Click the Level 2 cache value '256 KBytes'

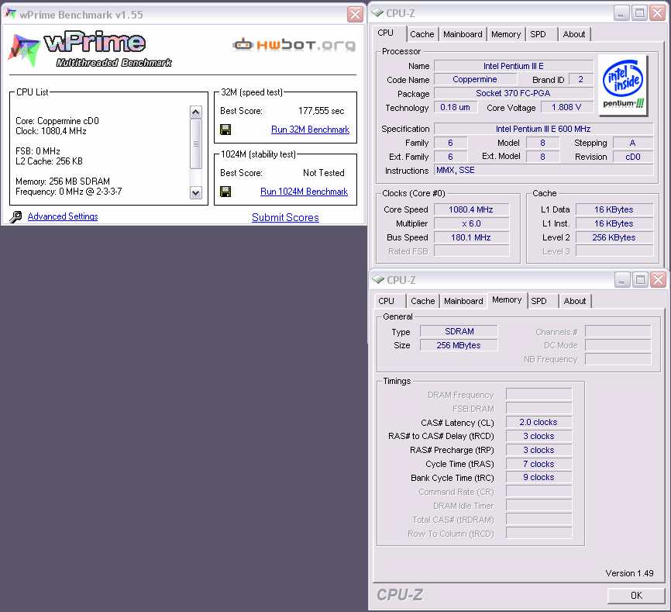pos(614,237)
